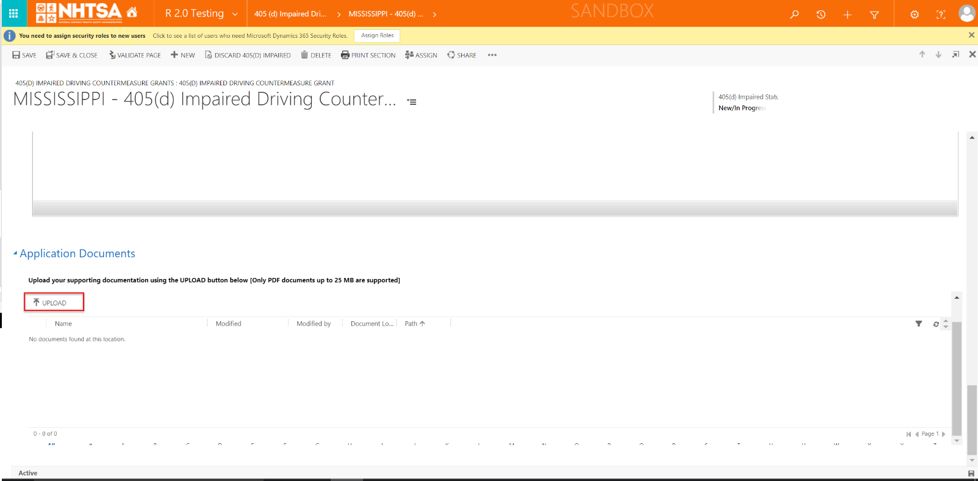Screen dimensions: 978x481
Task: Click the main form scroll-up arrow
Action: pos(972,137)
